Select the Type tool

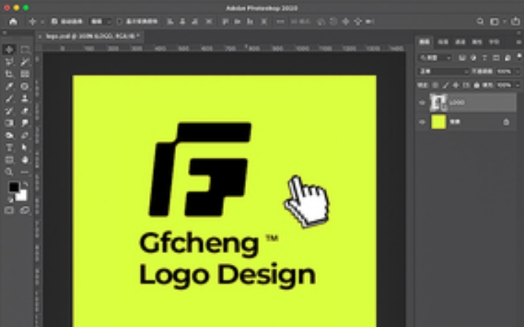click(x=10, y=148)
